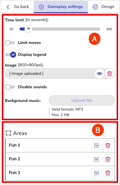Click the time limit slider handle at 60
Screen dimensions: 120x185
coord(28,29)
